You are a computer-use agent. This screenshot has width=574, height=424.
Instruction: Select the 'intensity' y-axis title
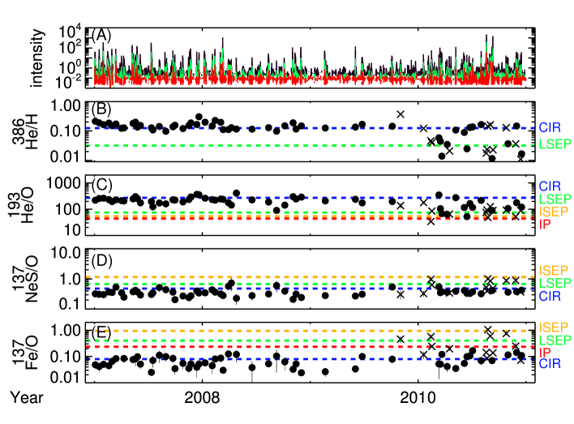tap(37, 58)
